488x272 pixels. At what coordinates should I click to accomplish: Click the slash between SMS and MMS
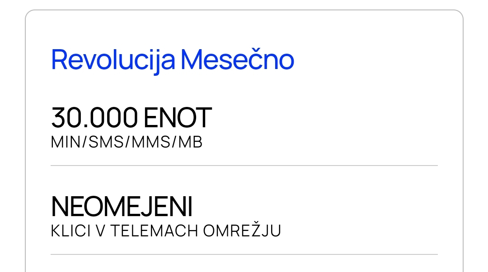pos(127,142)
